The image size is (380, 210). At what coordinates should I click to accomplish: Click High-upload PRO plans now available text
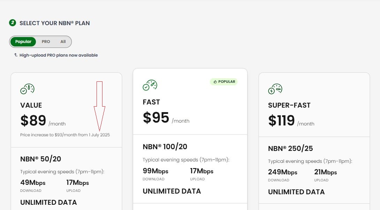(x=59, y=55)
